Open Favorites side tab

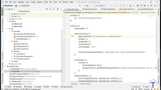[x=3, y=66]
